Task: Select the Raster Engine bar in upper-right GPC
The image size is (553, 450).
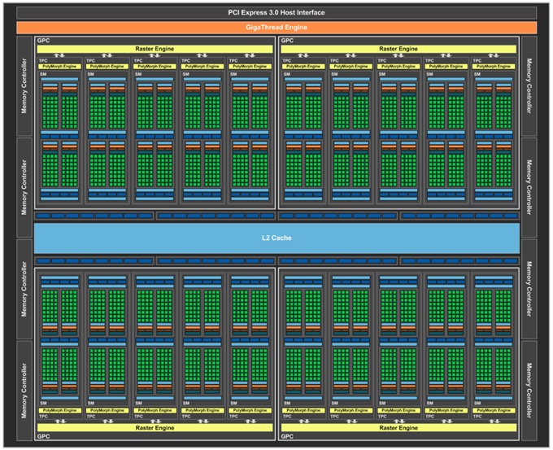Action: (x=398, y=49)
